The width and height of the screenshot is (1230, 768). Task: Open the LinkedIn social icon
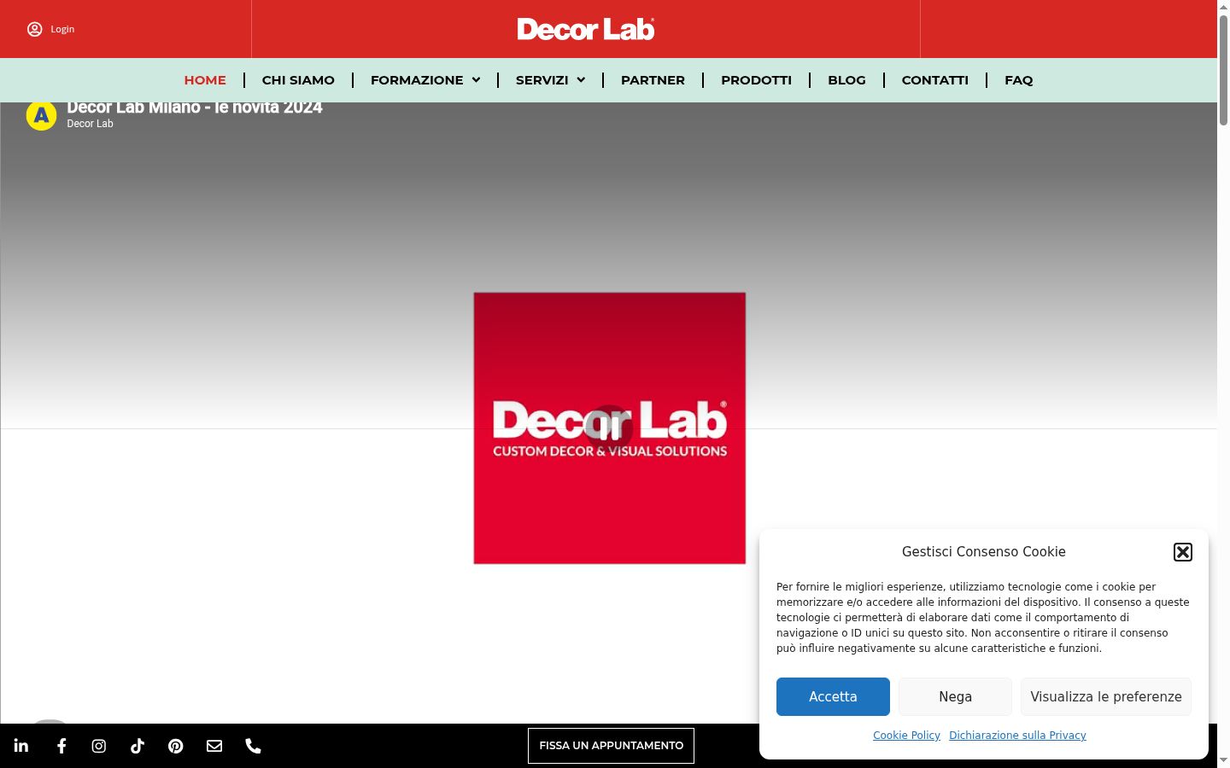coord(21,746)
